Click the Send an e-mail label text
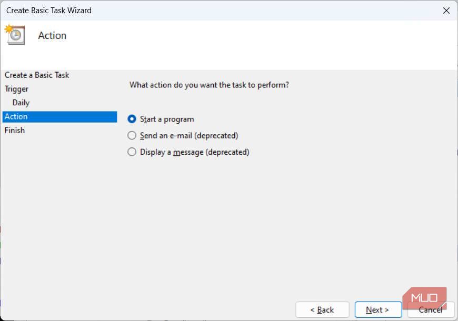 click(x=188, y=135)
